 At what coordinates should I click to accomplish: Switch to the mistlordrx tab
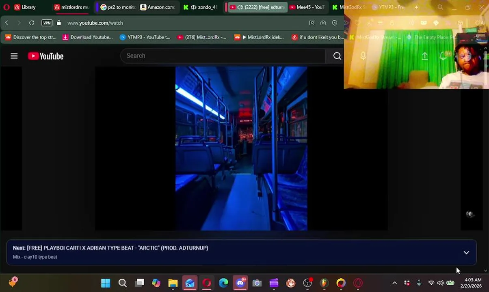pyautogui.click(x=72, y=7)
